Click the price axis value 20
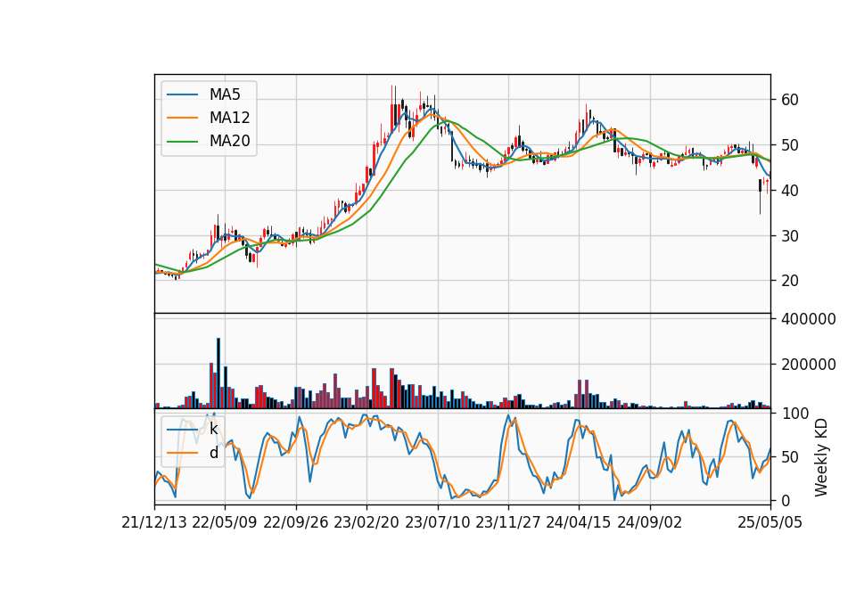856x615 pixels. tap(790, 281)
